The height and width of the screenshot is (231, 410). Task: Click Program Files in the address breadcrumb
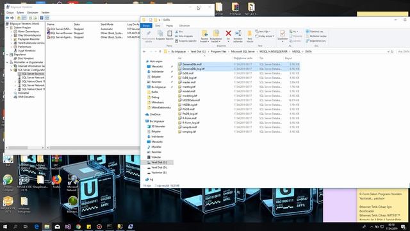point(218,51)
